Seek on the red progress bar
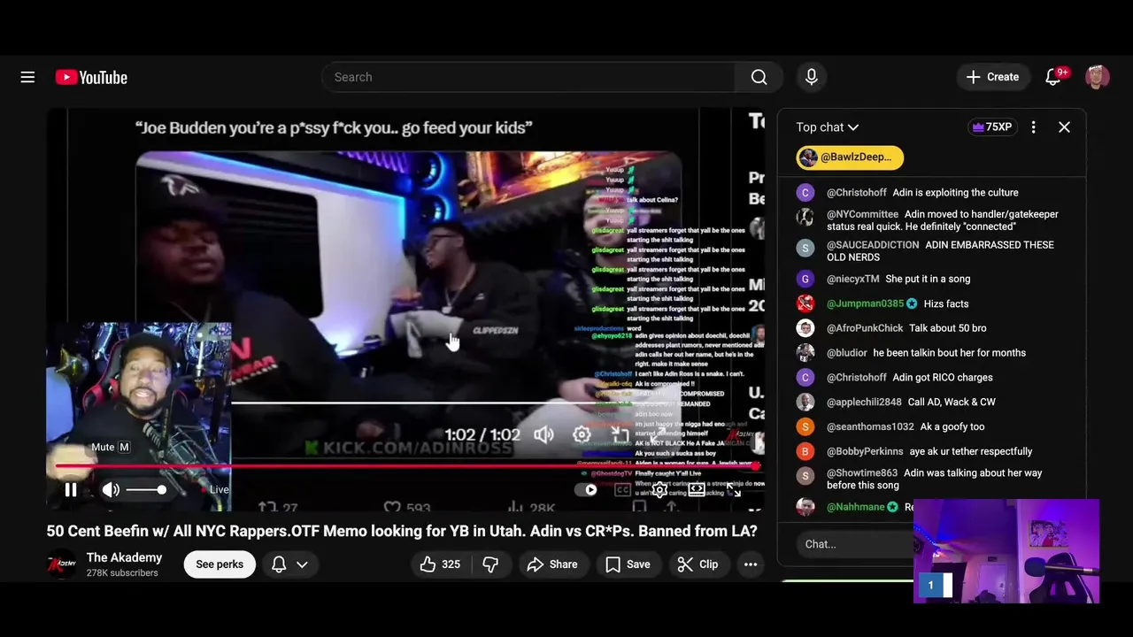 click(405, 465)
